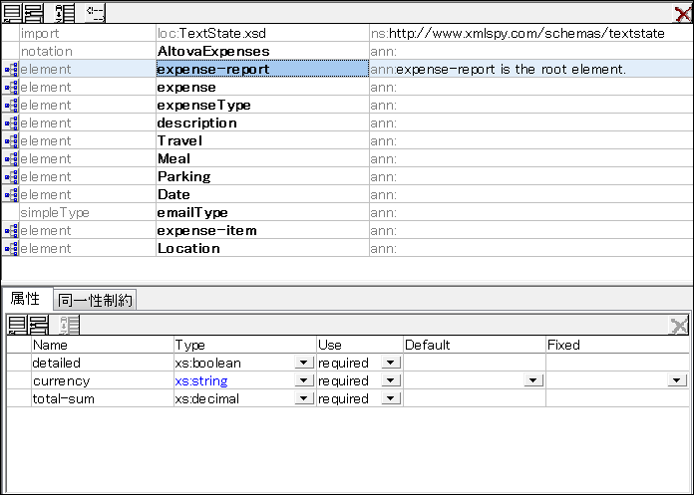Open content model icon for expense-item element
Viewport: 694px width, 495px height.
pyautogui.click(x=11, y=231)
